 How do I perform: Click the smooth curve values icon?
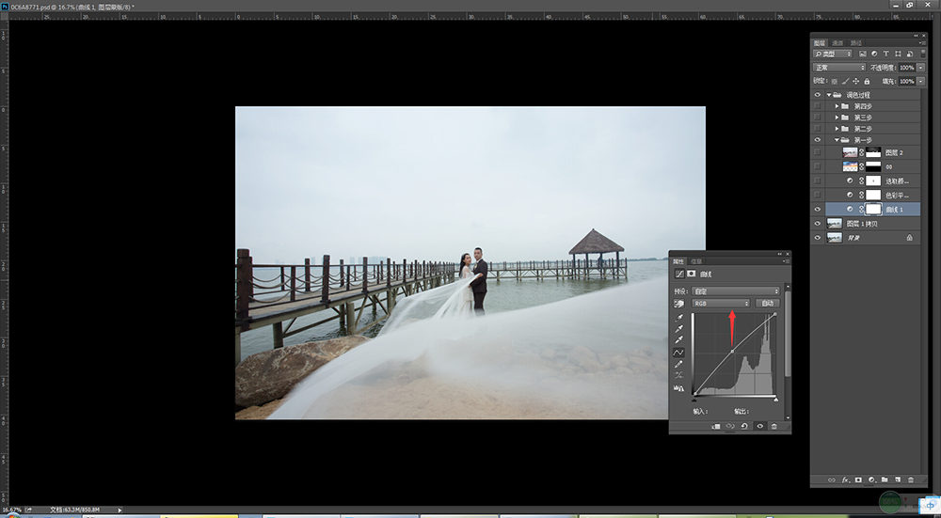pos(679,375)
